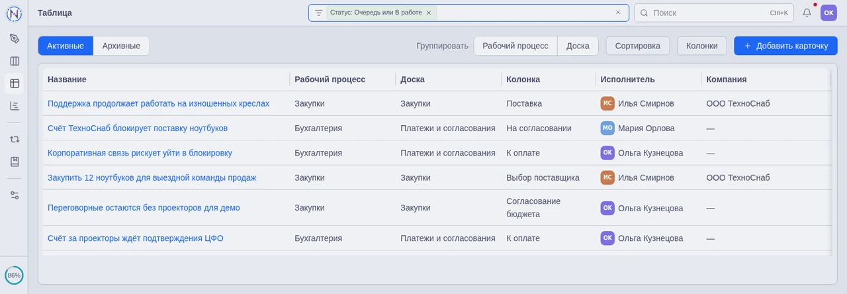Click ИС avatar in кресла row

pos(607,103)
